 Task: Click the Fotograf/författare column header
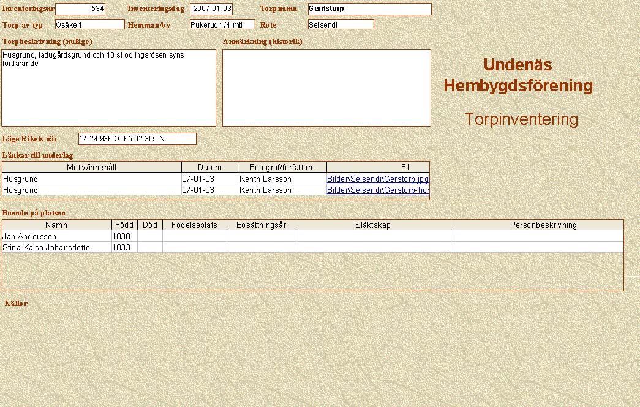click(283, 167)
